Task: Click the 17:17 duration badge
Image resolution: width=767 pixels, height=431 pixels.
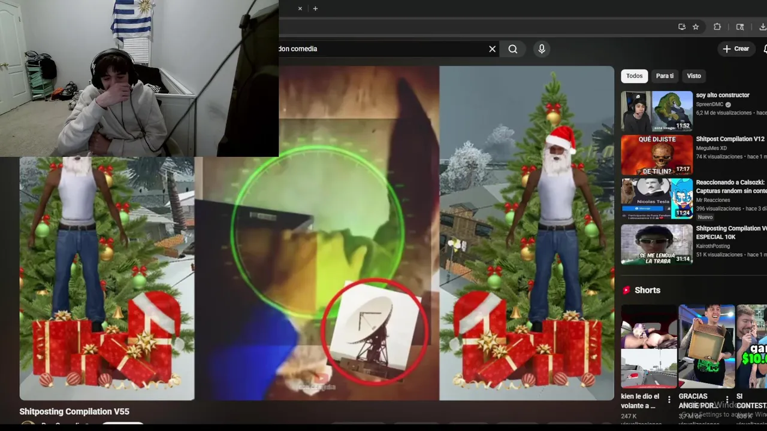Action: (683, 169)
